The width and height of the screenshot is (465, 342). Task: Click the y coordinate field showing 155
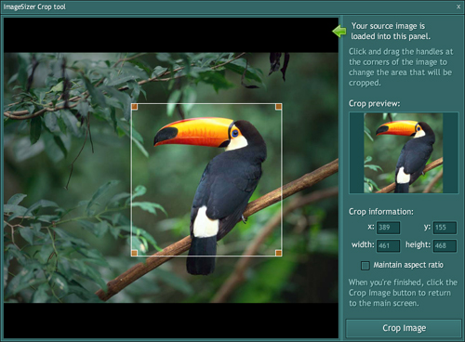pyautogui.click(x=445, y=228)
